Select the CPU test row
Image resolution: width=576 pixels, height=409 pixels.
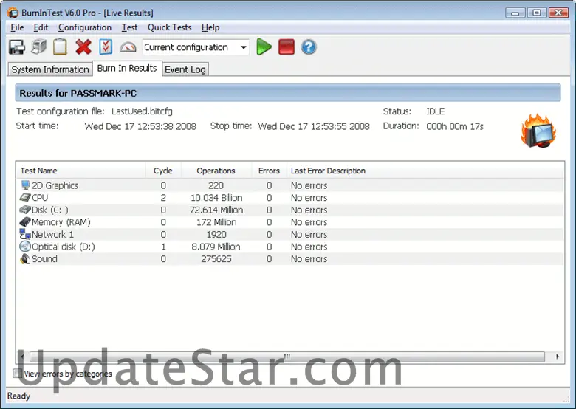(40, 198)
